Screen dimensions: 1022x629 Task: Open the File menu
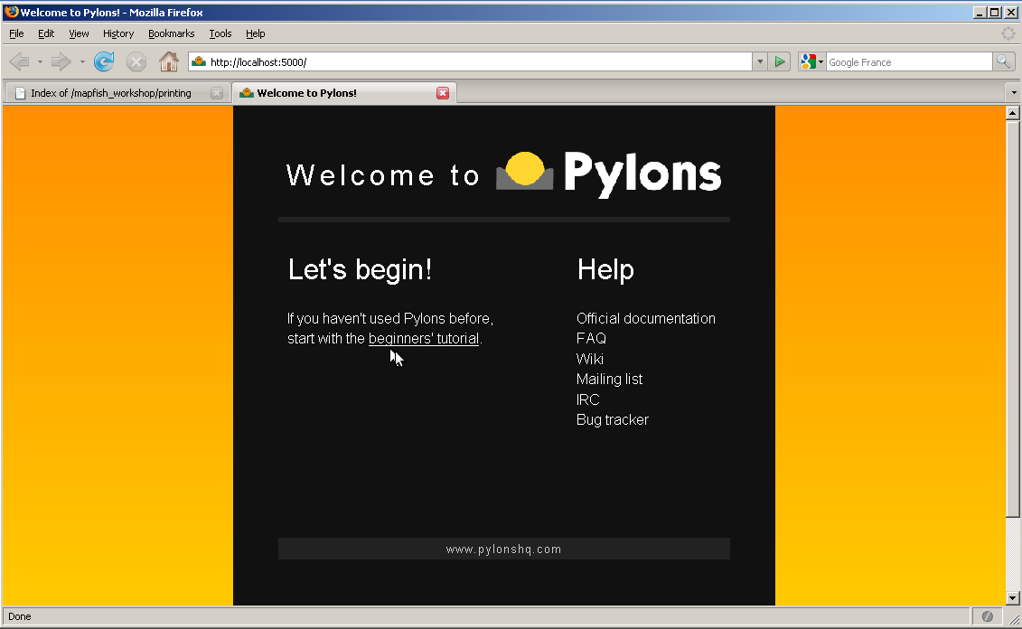[16, 33]
